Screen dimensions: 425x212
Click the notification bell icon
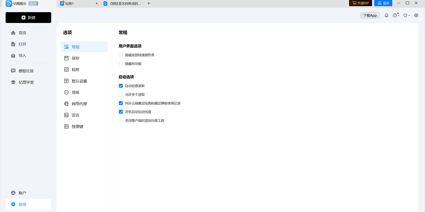pyautogui.click(x=386, y=16)
